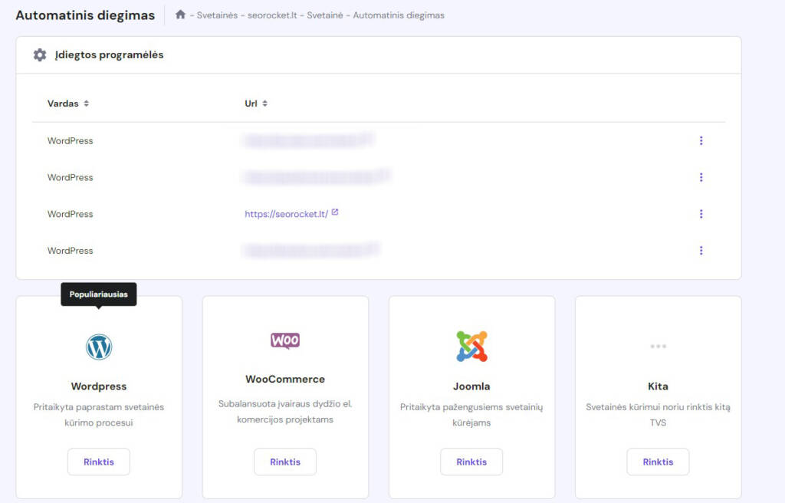This screenshot has width=785, height=503.
Task: Click the Kita card title
Action: [x=658, y=386]
